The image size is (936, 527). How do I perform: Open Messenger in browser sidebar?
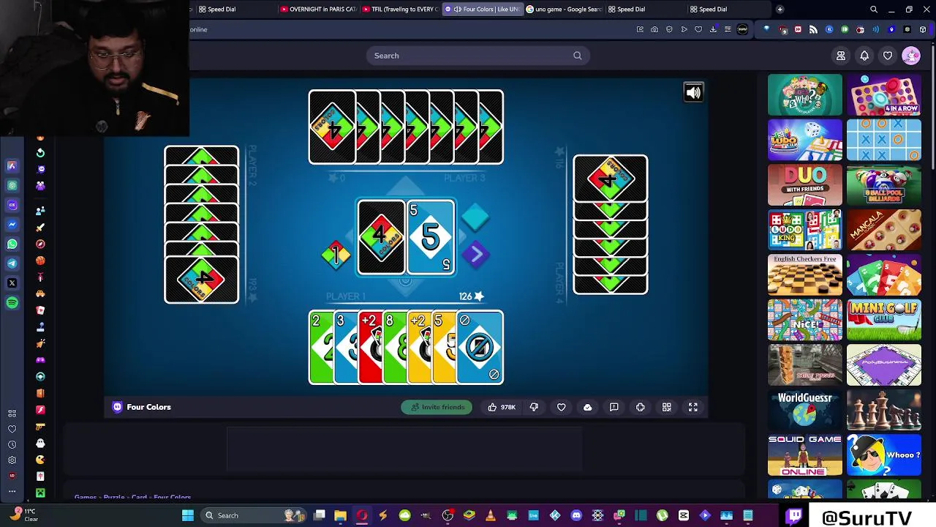12,225
